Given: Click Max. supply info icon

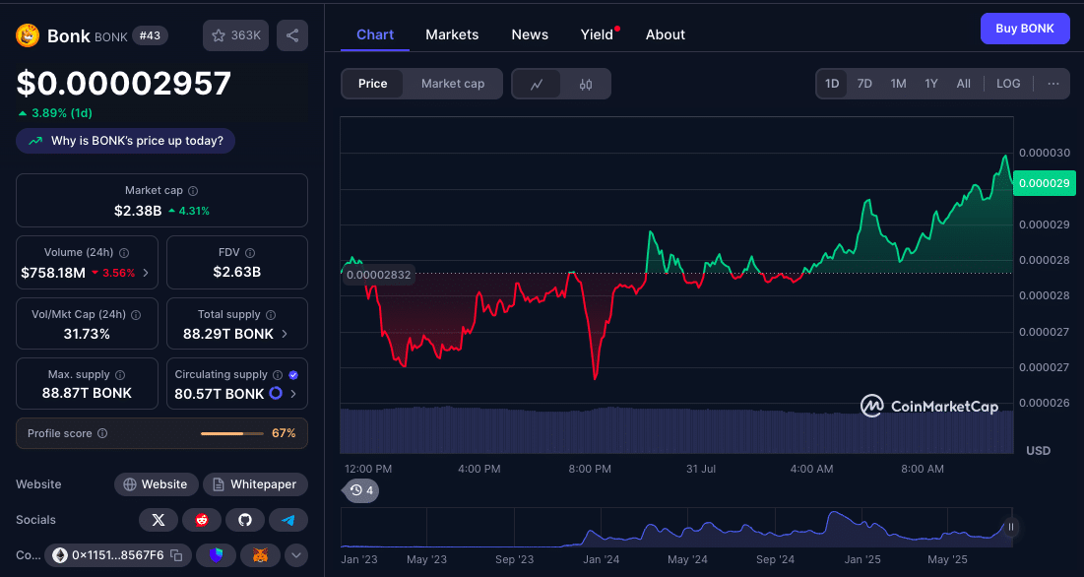Looking at the screenshot, I should pos(119,375).
